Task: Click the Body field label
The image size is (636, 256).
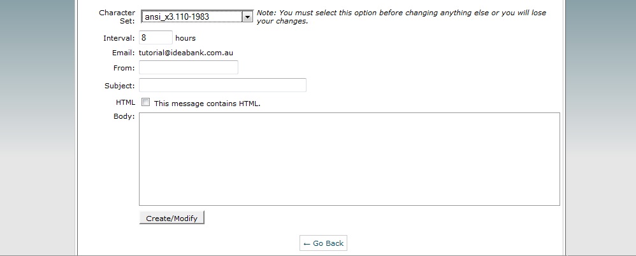Action: [x=124, y=116]
